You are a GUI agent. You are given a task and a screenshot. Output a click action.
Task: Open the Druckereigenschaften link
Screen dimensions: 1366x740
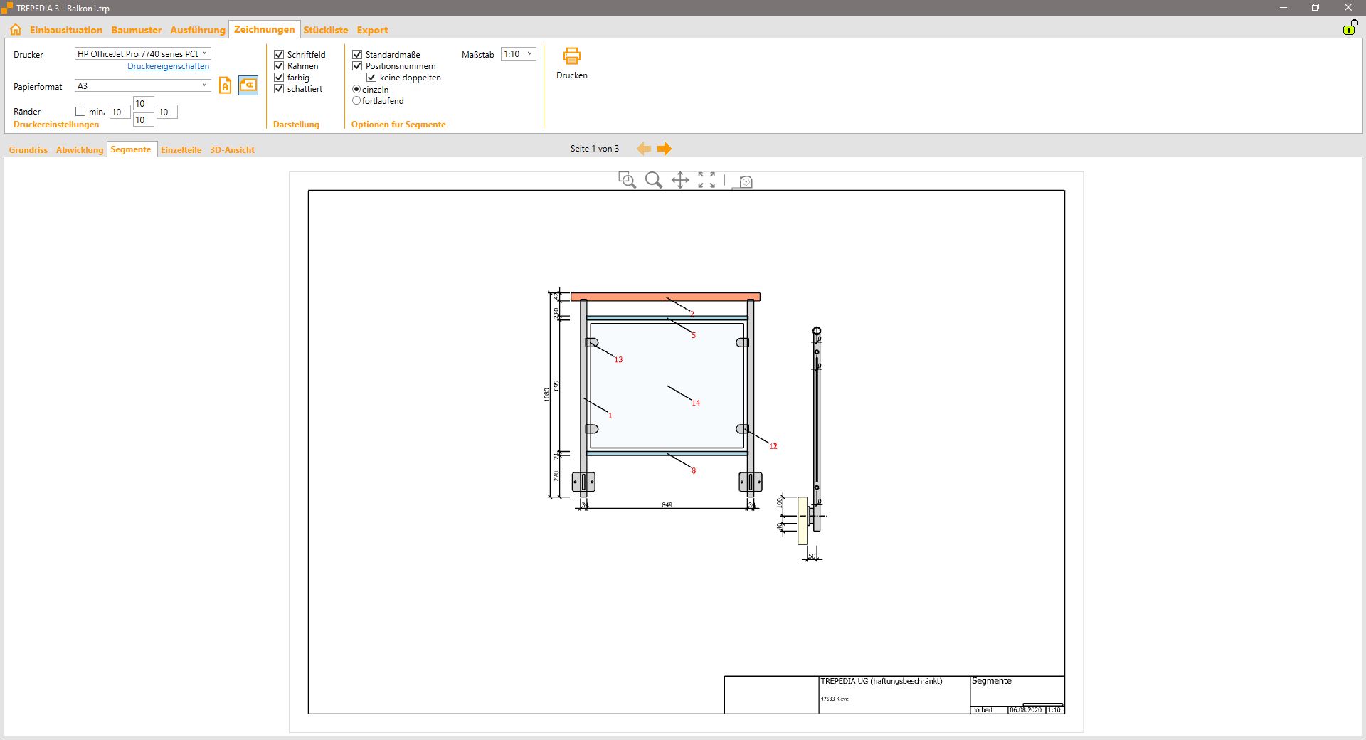[x=168, y=66]
